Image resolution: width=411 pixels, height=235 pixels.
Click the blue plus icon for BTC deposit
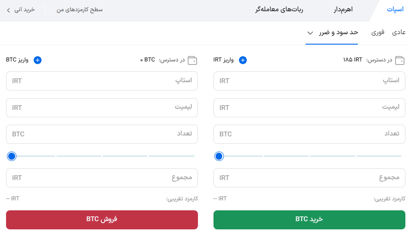(38, 60)
